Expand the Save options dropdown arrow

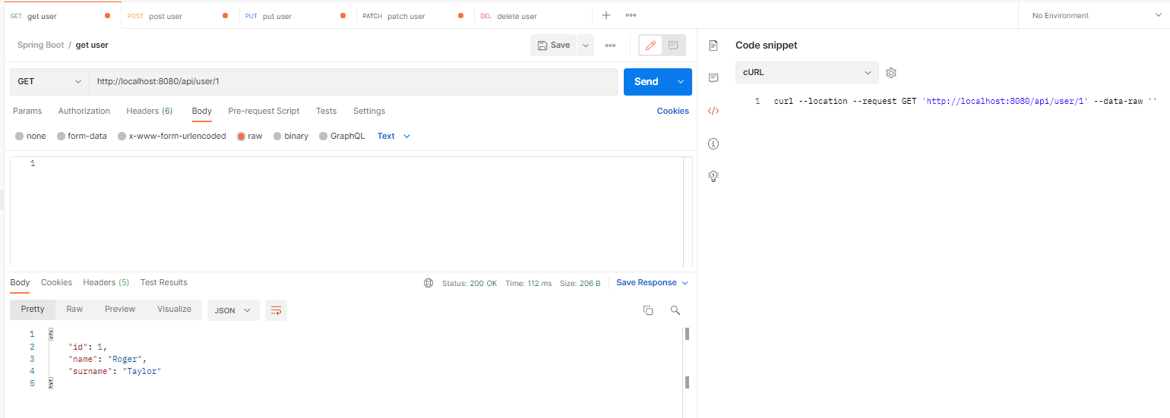point(586,46)
